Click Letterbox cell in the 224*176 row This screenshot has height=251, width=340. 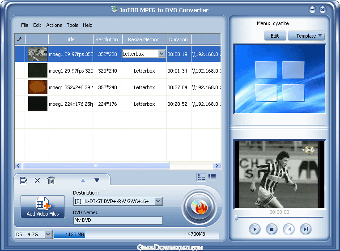click(144, 104)
